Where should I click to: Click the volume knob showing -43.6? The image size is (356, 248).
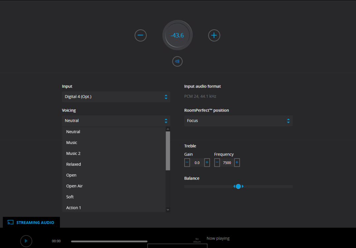pos(177,35)
